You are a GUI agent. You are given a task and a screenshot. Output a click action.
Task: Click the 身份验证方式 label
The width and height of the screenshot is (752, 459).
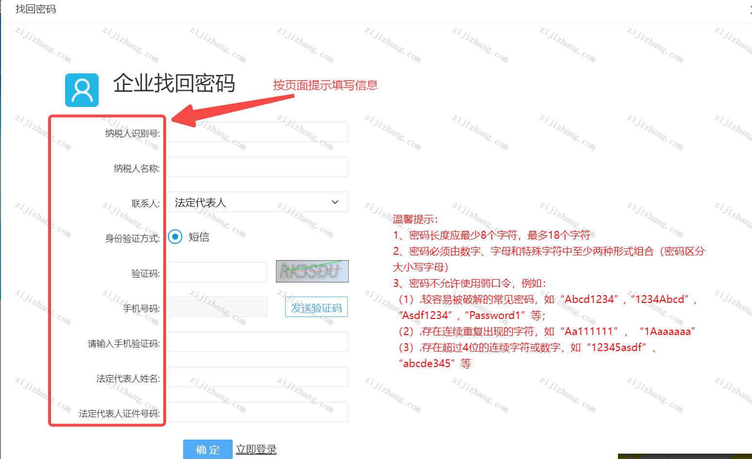(133, 238)
